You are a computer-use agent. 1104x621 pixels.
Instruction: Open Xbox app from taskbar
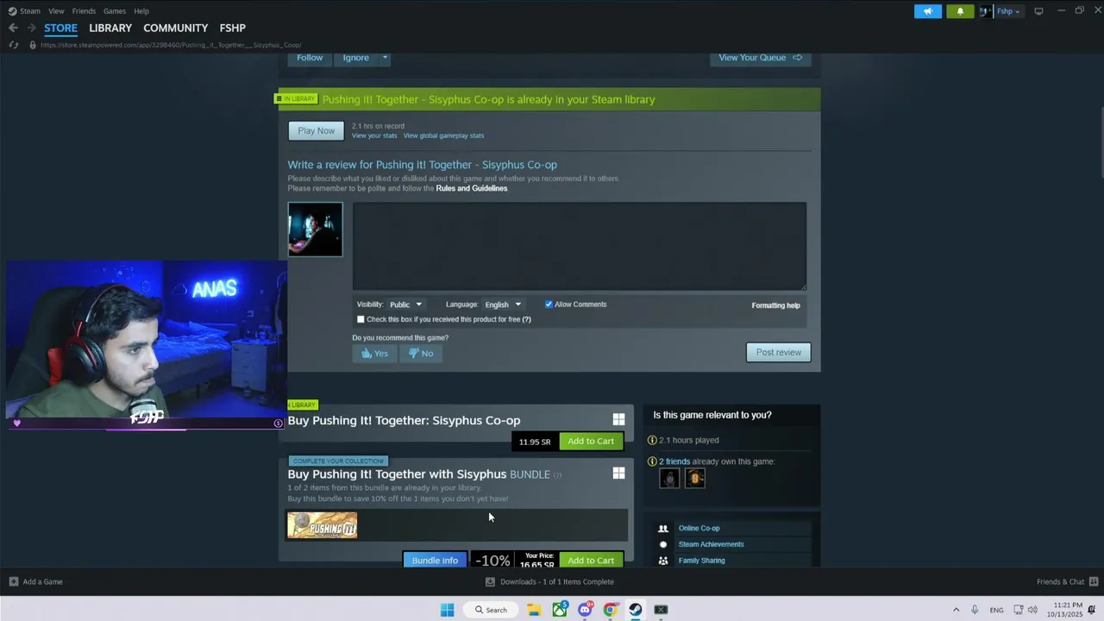560,610
